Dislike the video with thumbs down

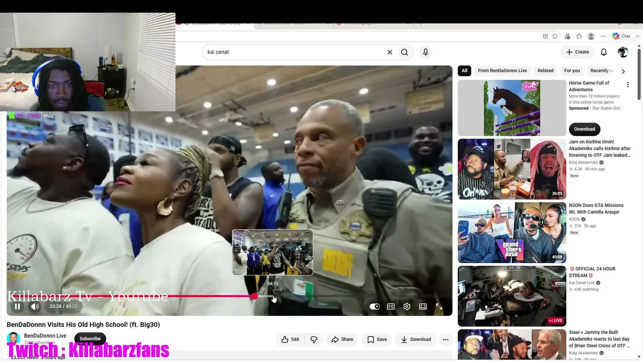314,339
